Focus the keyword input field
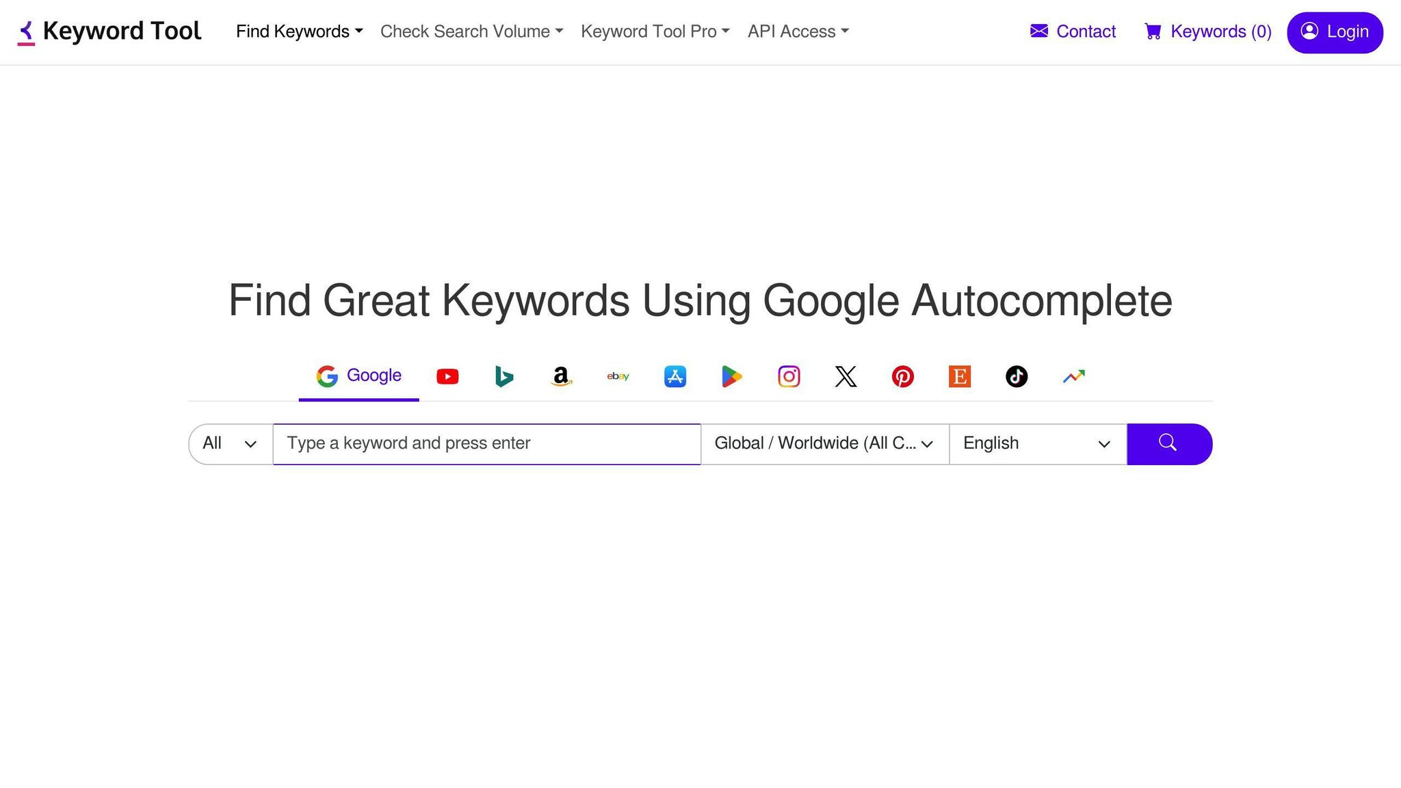Image resolution: width=1401 pixels, height=788 pixels. coord(486,444)
